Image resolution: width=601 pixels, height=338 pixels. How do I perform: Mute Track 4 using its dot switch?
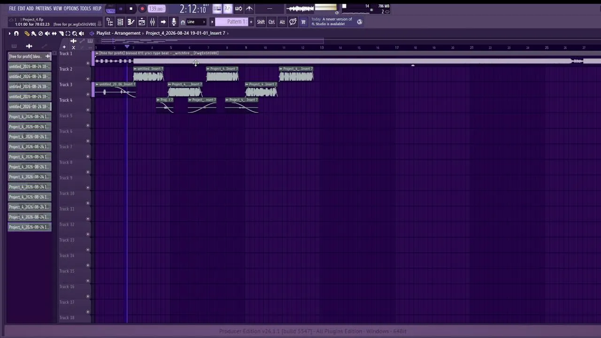point(88,109)
